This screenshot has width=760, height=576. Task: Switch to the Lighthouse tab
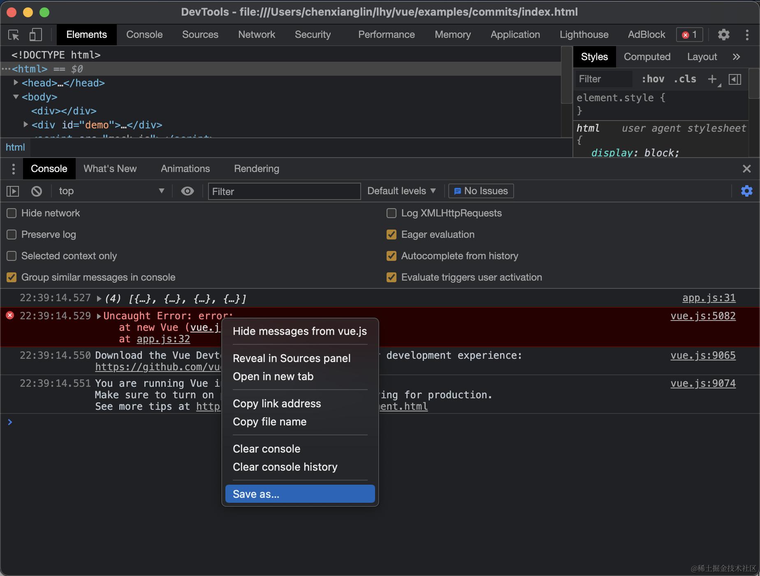click(x=584, y=35)
